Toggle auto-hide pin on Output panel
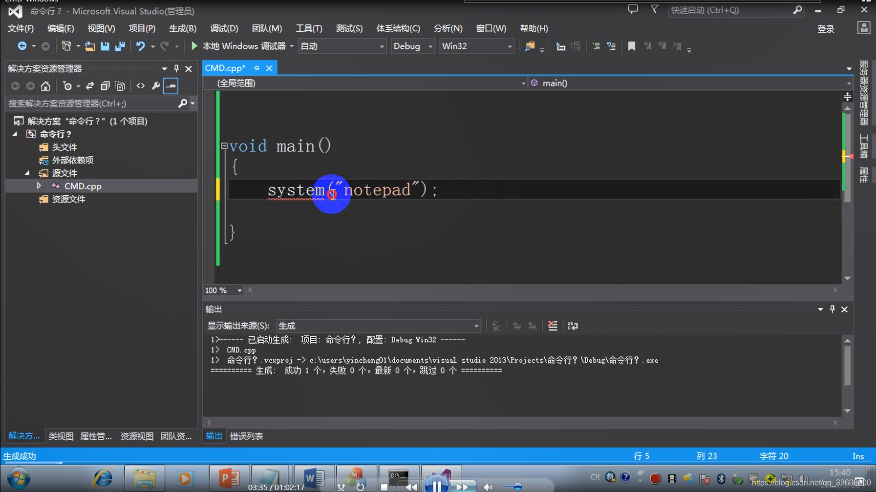This screenshot has width=876, height=492. pos(833,309)
